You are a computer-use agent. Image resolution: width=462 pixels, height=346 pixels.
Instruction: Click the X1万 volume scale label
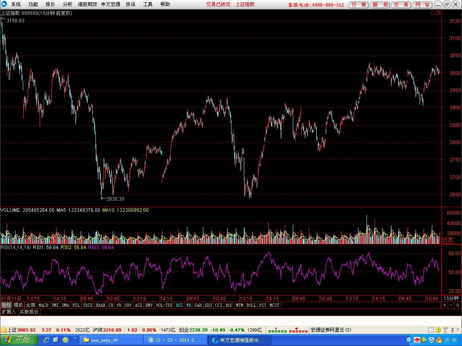tap(447, 240)
